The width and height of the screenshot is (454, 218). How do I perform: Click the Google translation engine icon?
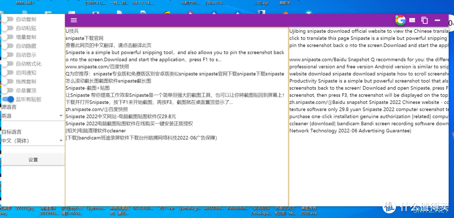(401, 20)
